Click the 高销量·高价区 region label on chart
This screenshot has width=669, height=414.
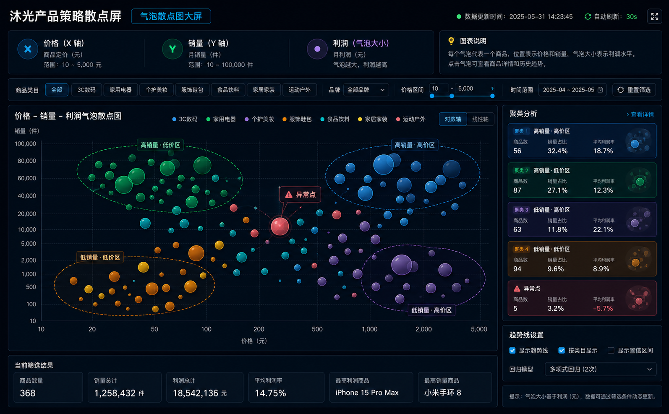[x=415, y=145]
